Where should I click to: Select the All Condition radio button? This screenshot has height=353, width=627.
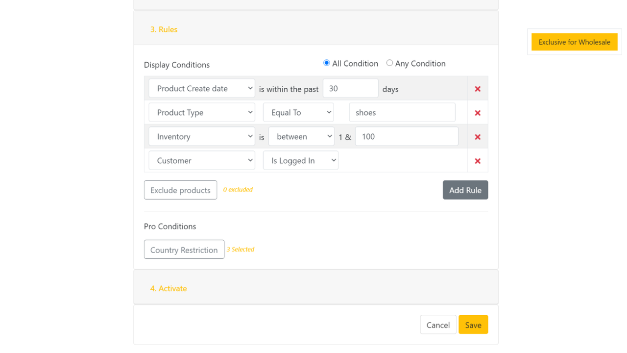click(x=326, y=63)
